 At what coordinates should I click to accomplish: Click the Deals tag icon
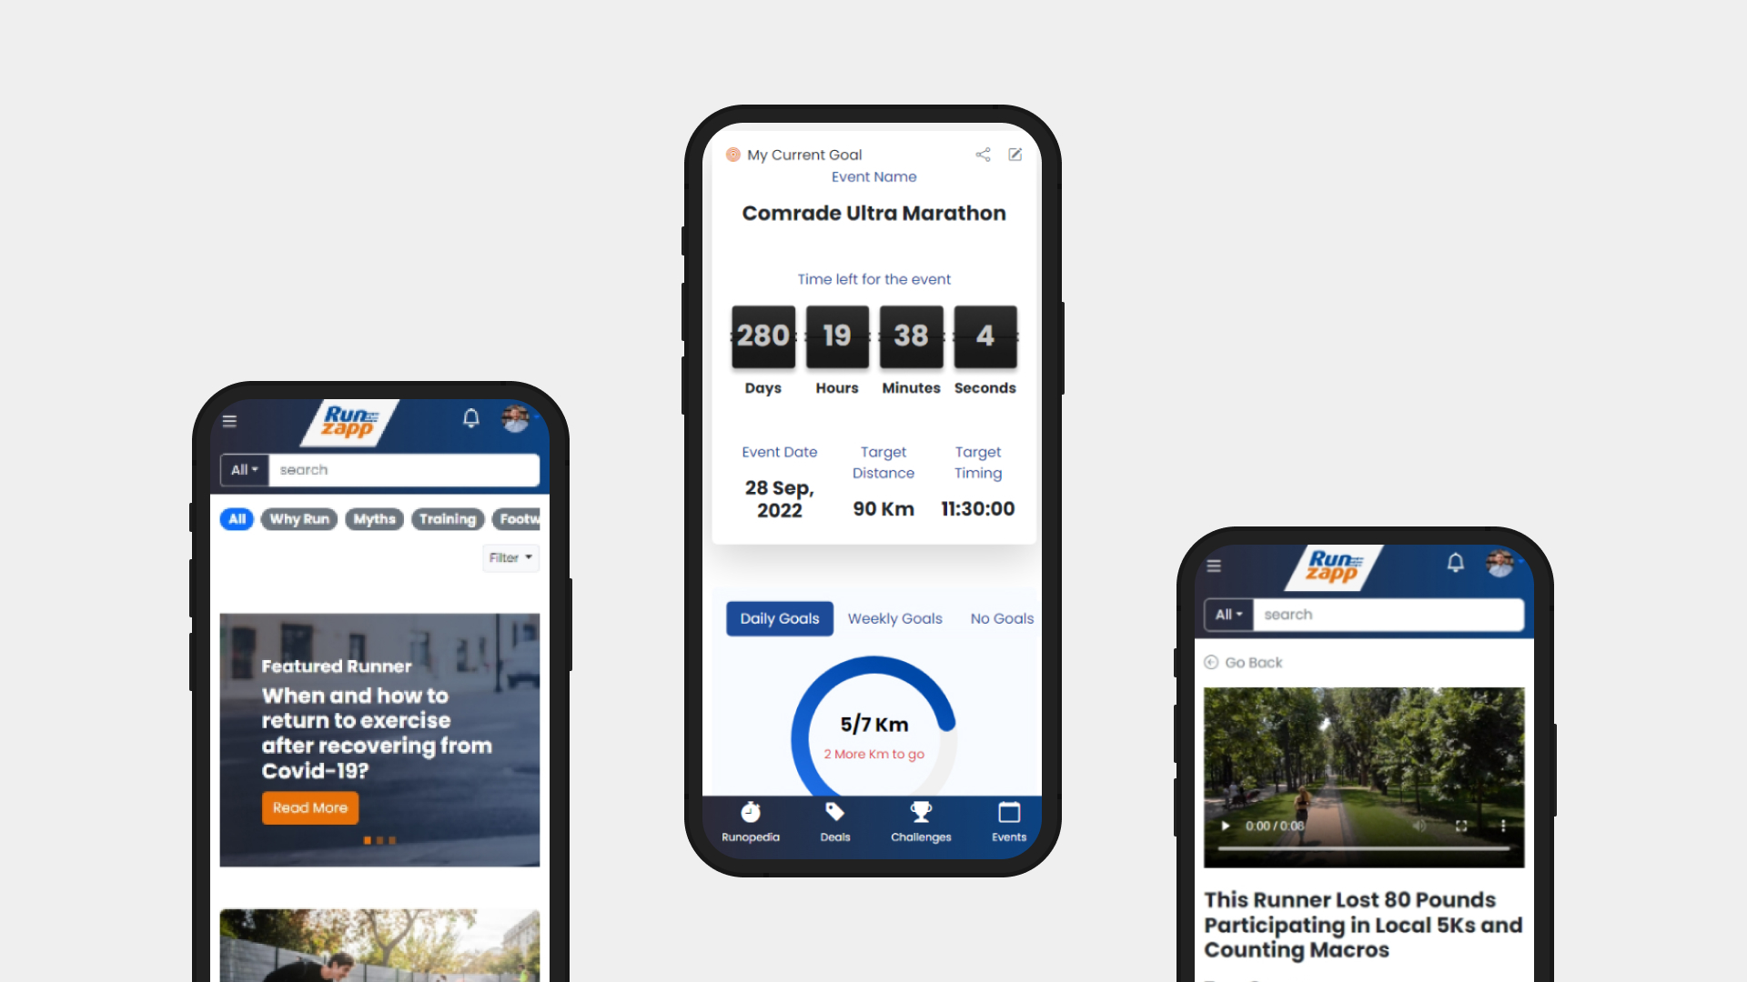coord(835,810)
